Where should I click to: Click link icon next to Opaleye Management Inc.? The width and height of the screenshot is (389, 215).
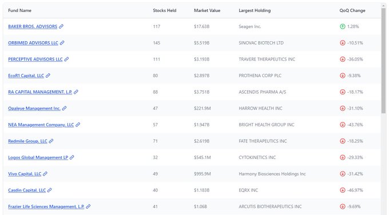(64, 108)
